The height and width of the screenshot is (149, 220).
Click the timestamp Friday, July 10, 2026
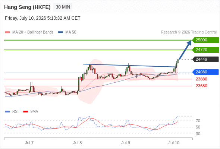tap(25, 18)
